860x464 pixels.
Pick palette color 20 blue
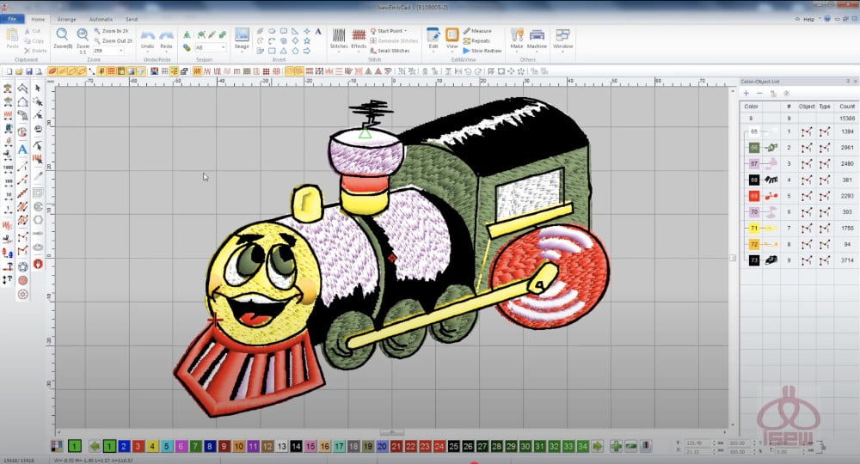[382, 447]
